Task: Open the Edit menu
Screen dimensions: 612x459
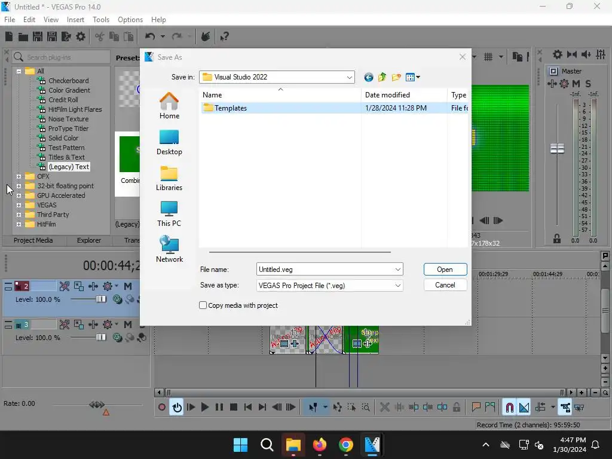Action: [29, 20]
